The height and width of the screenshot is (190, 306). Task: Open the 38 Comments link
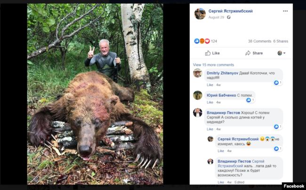pyautogui.click(x=259, y=41)
